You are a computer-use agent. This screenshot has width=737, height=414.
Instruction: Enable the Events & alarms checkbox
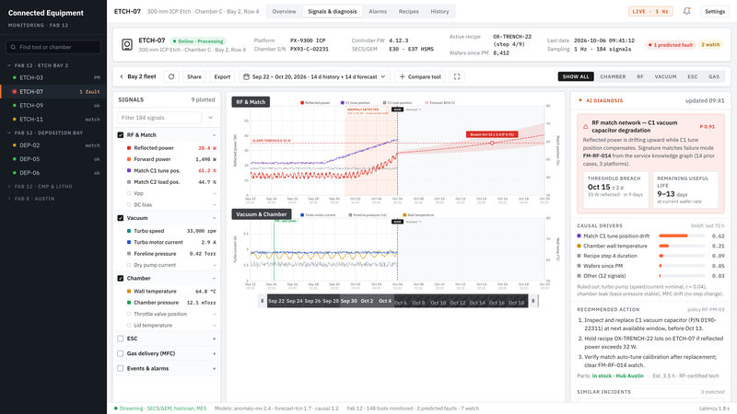click(121, 369)
